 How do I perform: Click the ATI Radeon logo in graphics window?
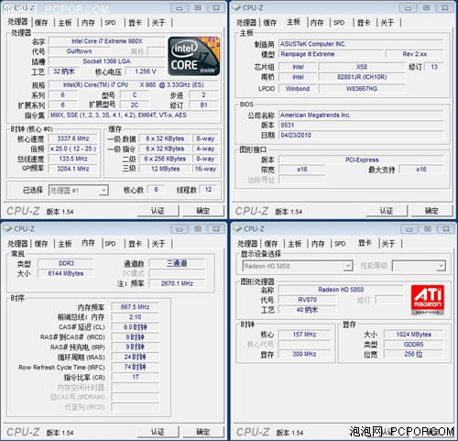(428, 300)
